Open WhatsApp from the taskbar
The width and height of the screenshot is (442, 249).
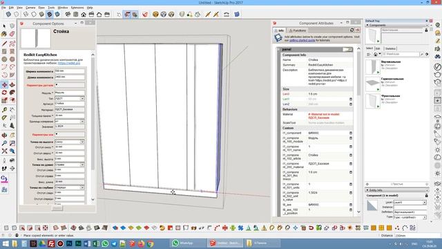187,243
